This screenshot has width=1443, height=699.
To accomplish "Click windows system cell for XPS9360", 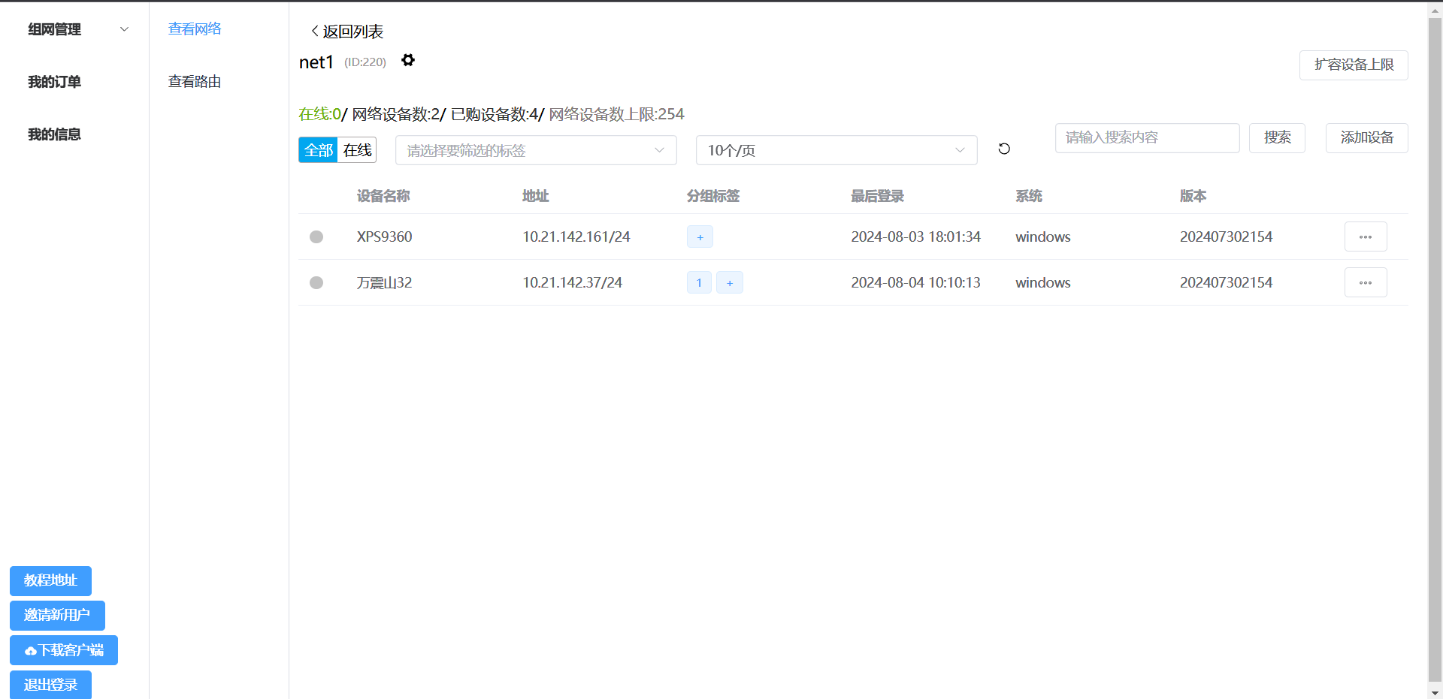I will (1042, 237).
